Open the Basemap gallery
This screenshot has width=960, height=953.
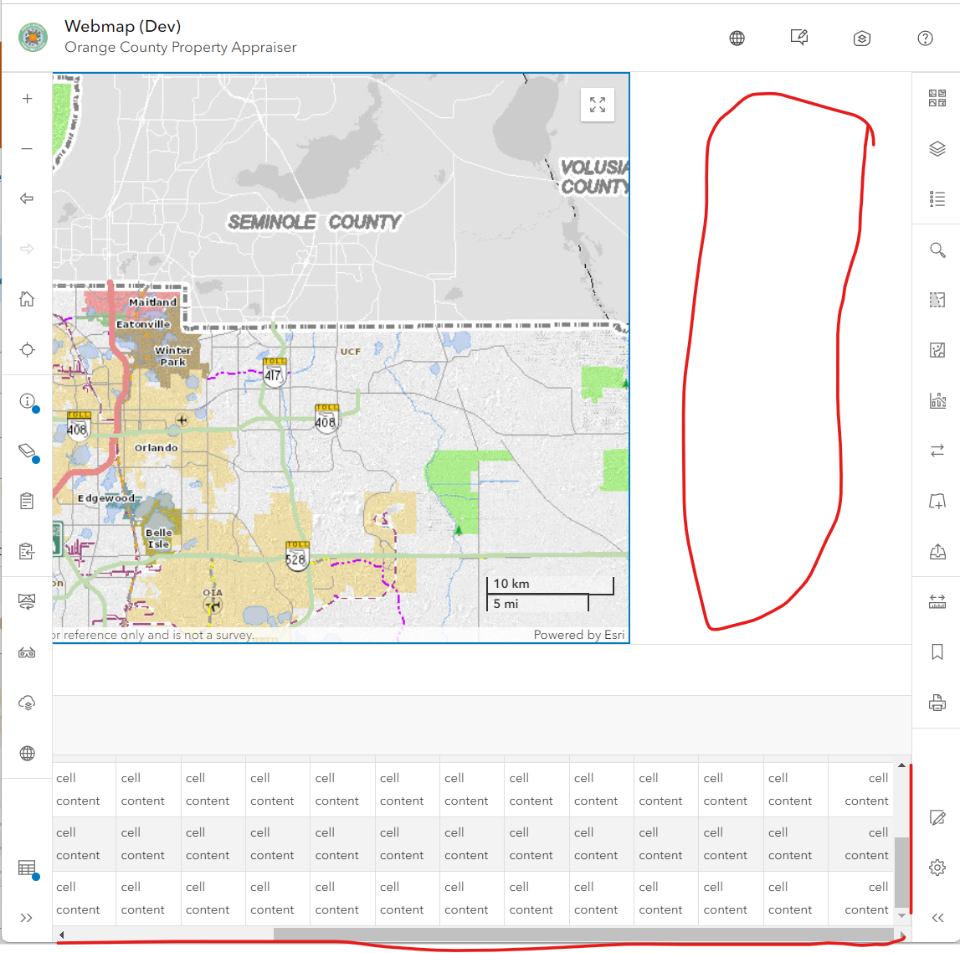point(937,99)
